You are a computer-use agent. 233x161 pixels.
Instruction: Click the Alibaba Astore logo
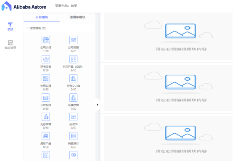(x=24, y=6)
